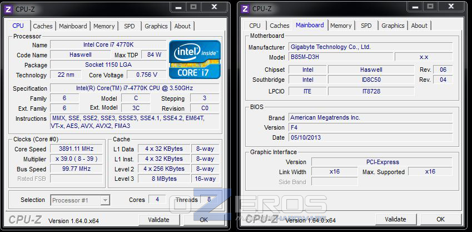472x232 pixels.
Task: Click the Graphic Interface Version 'PCI-Express'
Action: (x=382, y=162)
